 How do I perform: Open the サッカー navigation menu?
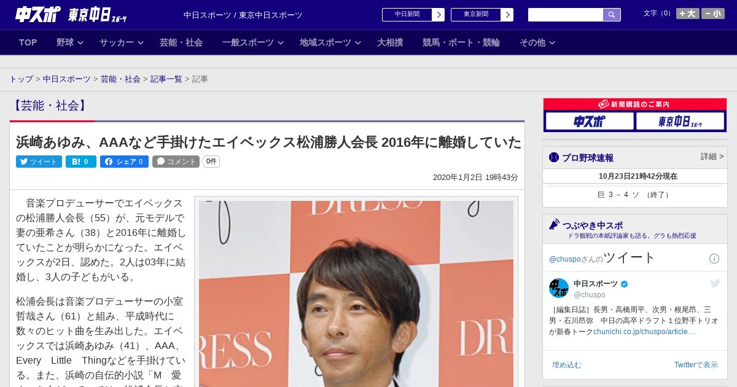tap(117, 42)
